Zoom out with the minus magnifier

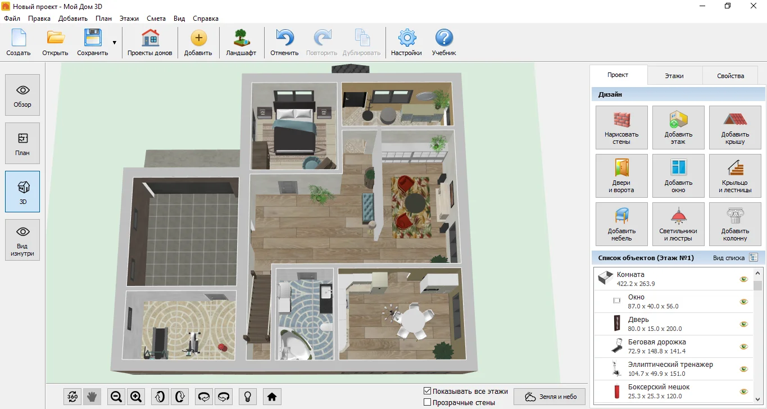116,397
